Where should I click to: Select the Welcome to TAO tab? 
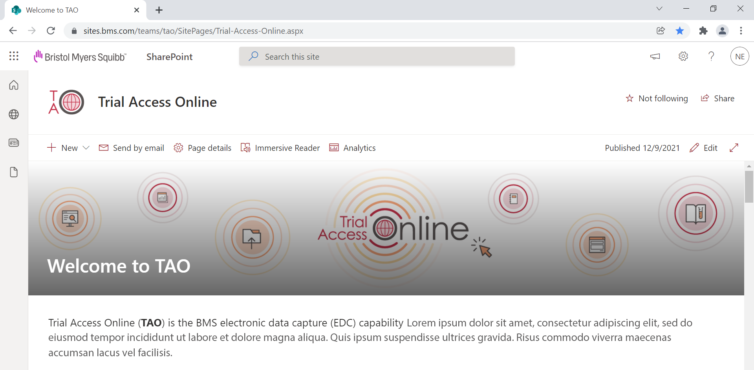point(75,10)
